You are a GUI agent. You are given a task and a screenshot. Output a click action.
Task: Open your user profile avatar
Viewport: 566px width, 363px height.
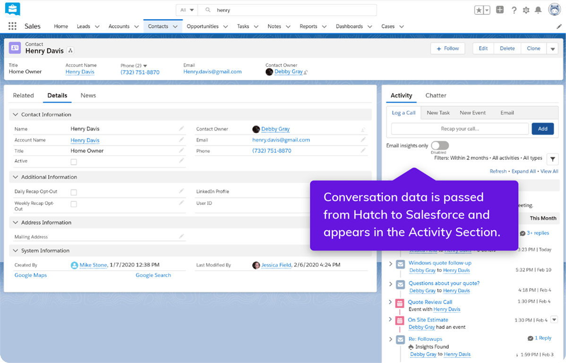pos(554,9)
